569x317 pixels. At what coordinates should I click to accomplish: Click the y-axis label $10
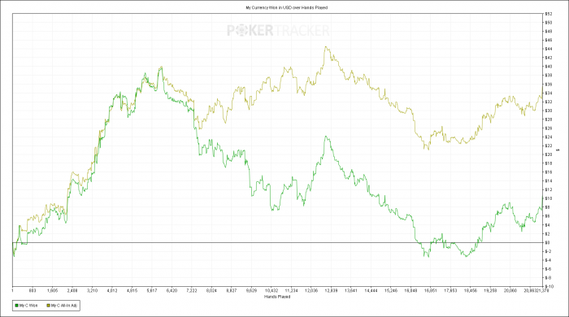pyautogui.click(x=549, y=198)
